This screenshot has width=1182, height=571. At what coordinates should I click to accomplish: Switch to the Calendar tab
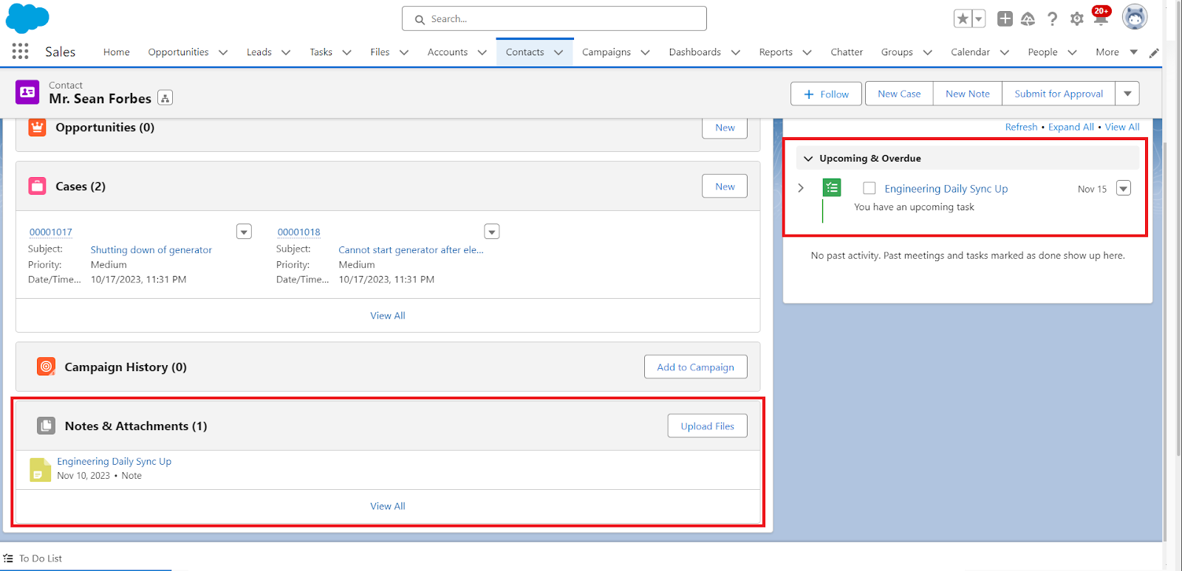coord(970,52)
